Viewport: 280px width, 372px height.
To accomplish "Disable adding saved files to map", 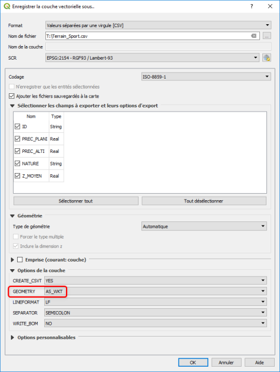I will click(x=12, y=96).
